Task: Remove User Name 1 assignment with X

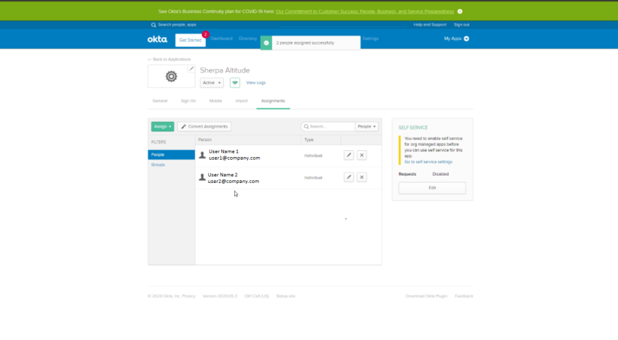Action: [362, 156]
